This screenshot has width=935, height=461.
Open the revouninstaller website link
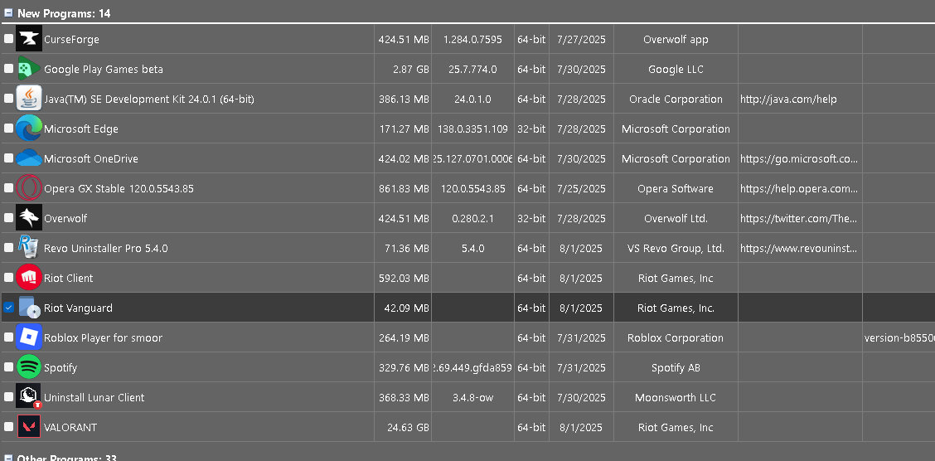[x=799, y=248]
